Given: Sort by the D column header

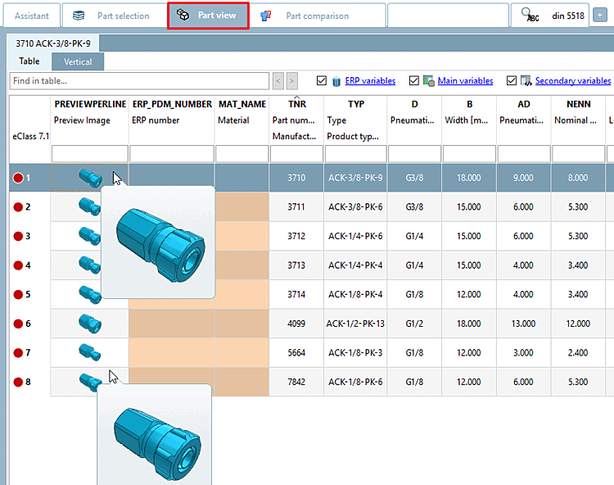Looking at the screenshot, I should click(414, 104).
